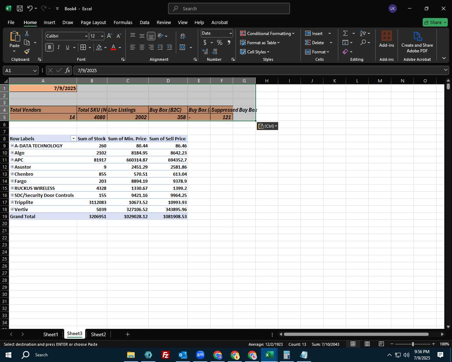
Task: Apply Comma Style number format
Action: click(229, 43)
